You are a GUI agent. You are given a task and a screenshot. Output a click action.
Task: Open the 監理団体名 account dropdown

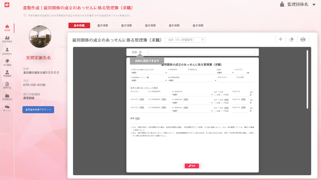[x=314, y=5]
